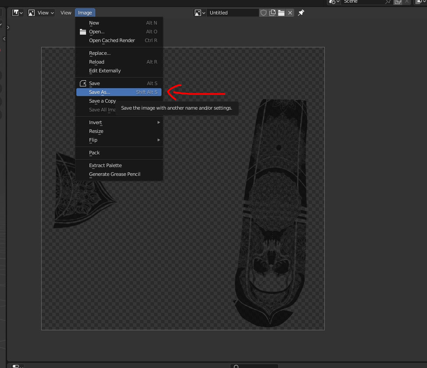Select Reload to refresh the image
This screenshot has width=427, height=368.
click(97, 62)
